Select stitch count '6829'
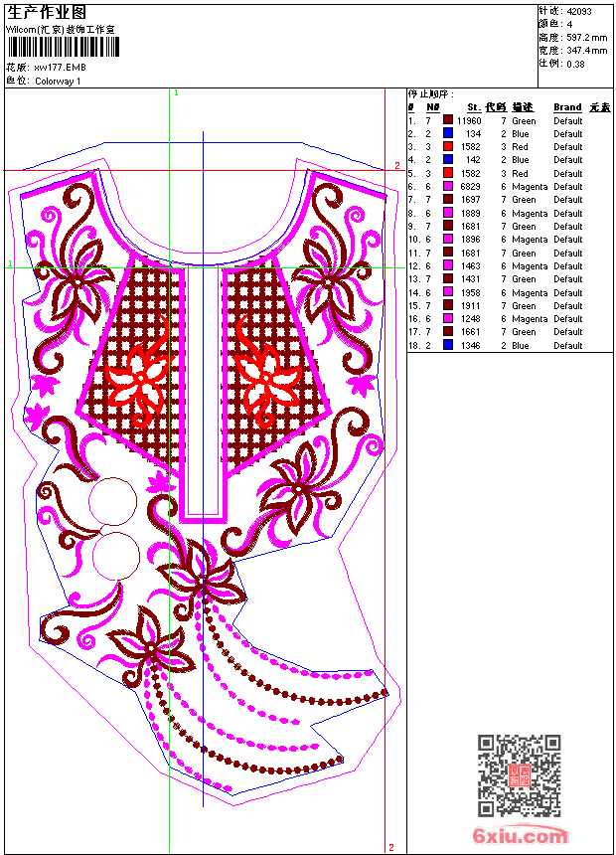Image resolution: width=616 pixels, height=855 pixels. (x=471, y=187)
